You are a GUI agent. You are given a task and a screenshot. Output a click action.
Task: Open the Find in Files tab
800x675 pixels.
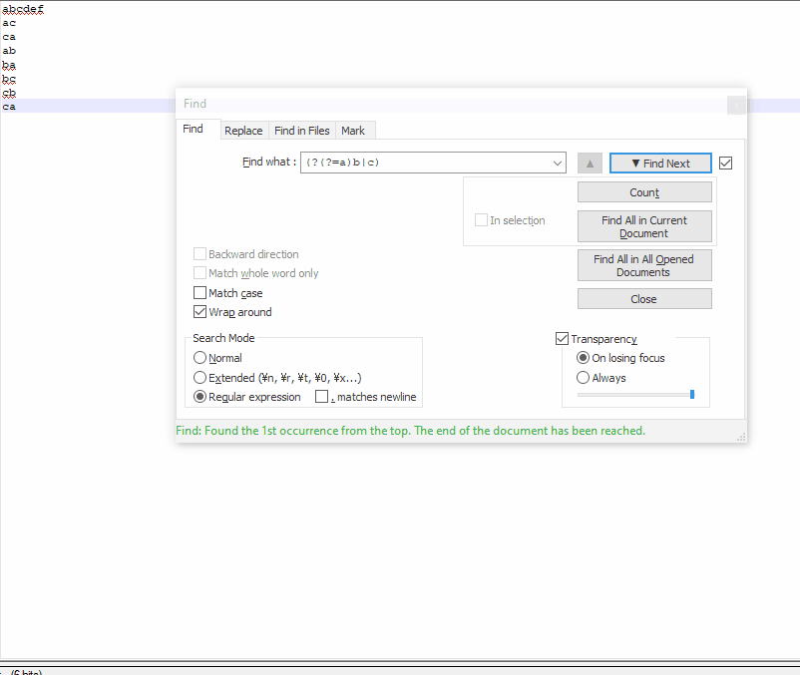[x=301, y=131]
